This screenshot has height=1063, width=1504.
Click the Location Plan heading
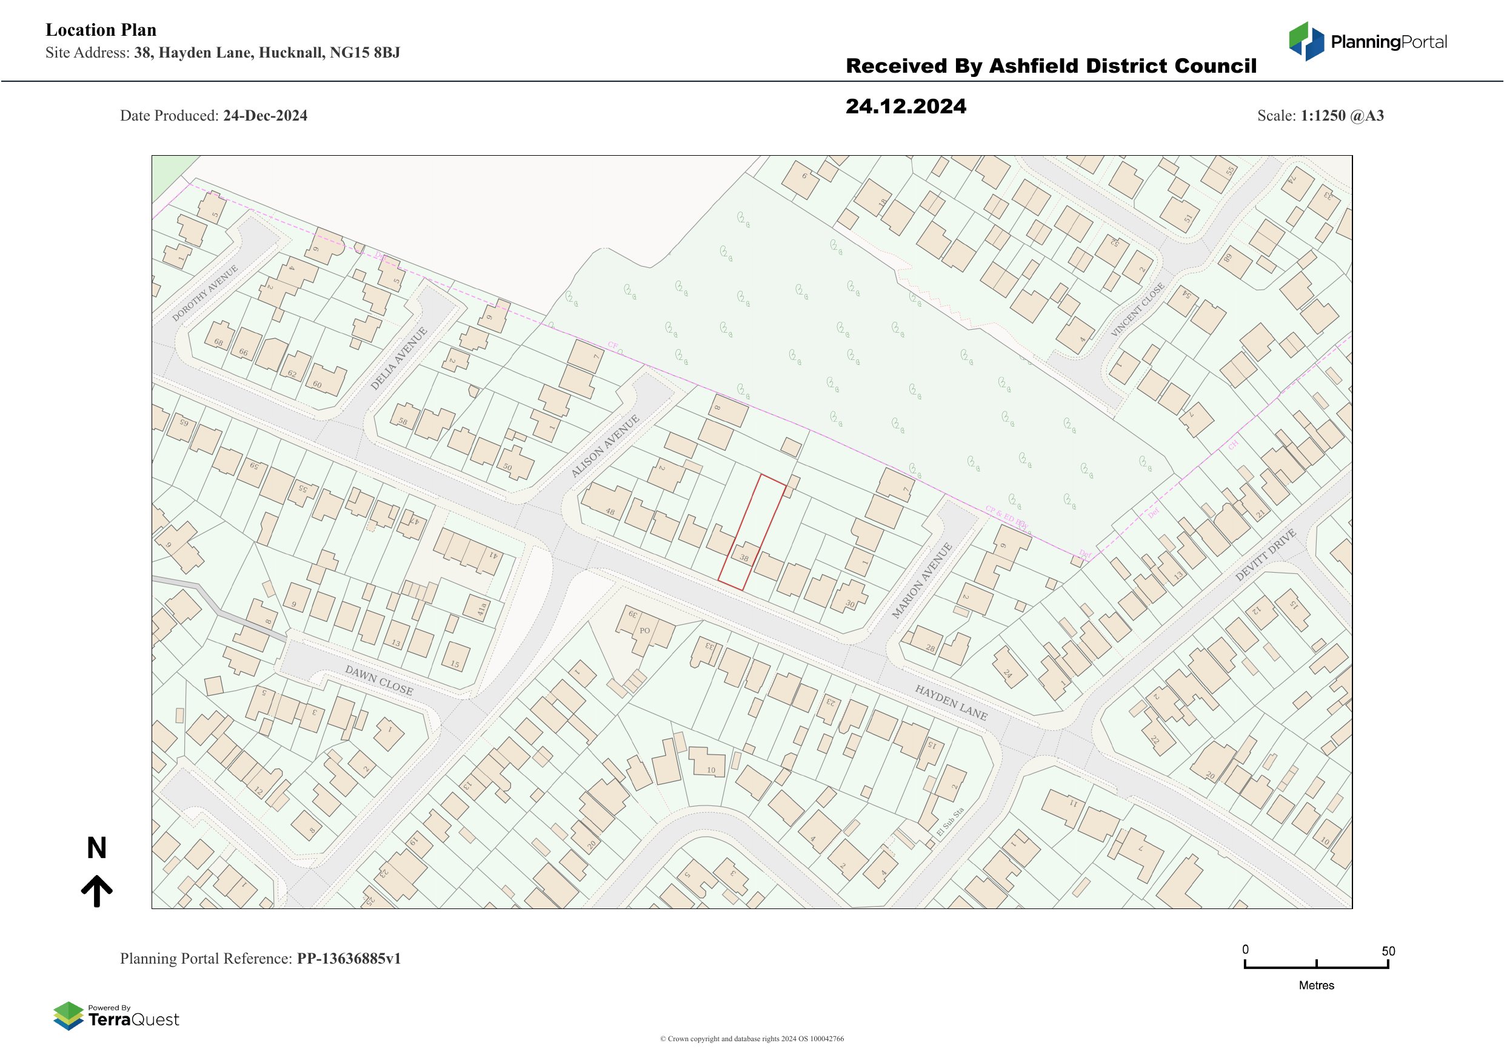tap(101, 30)
